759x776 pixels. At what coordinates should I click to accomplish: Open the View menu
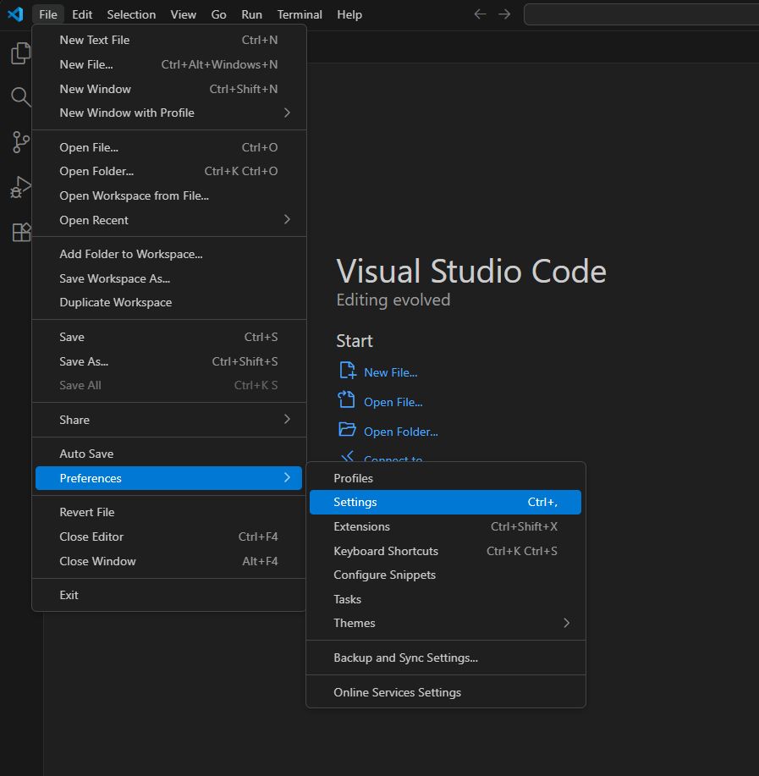point(183,14)
